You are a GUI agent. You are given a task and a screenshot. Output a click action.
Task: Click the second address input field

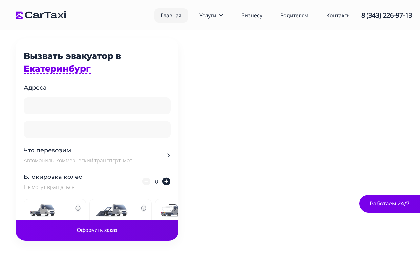pos(97,129)
